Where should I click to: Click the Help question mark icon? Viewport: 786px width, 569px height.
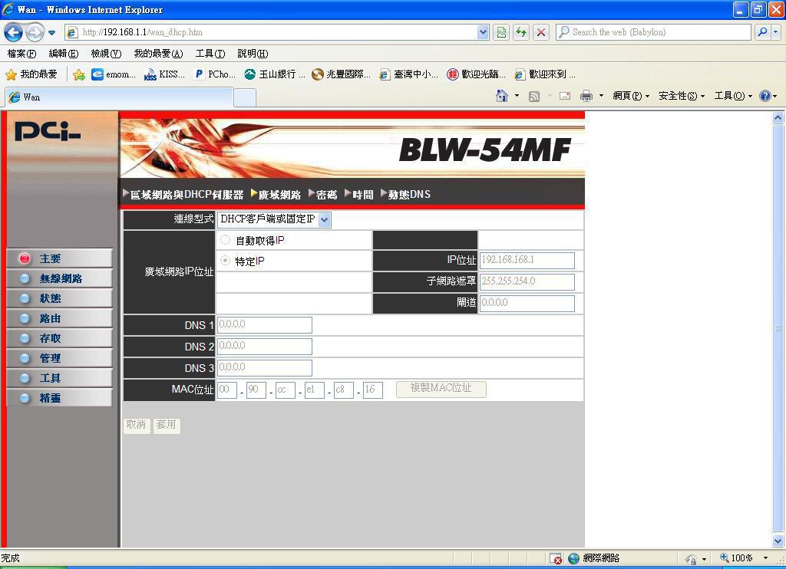[765, 96]
